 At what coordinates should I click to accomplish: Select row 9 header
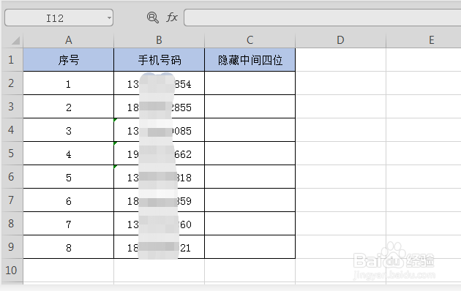(12, 247)
